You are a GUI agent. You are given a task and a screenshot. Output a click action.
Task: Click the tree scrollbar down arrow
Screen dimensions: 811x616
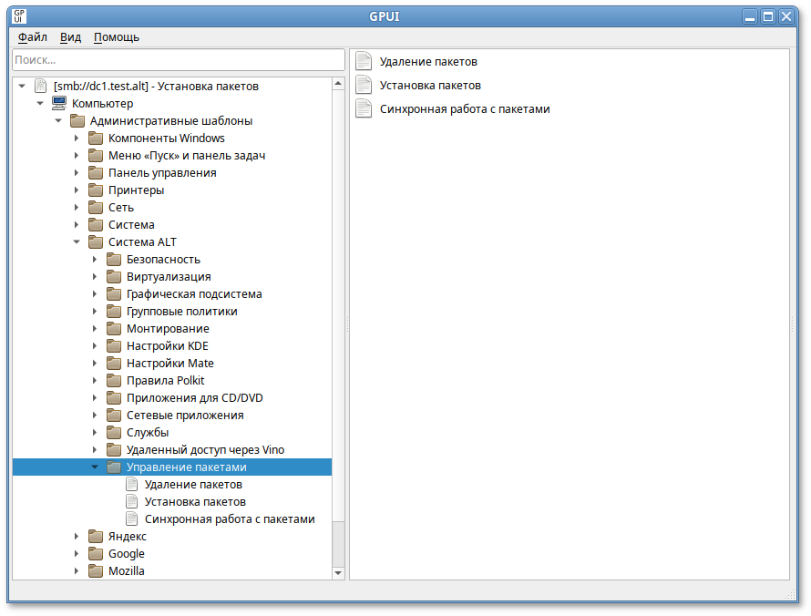click(x=339, y=572)
